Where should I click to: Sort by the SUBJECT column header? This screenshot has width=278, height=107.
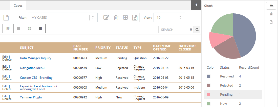point(27,48)
